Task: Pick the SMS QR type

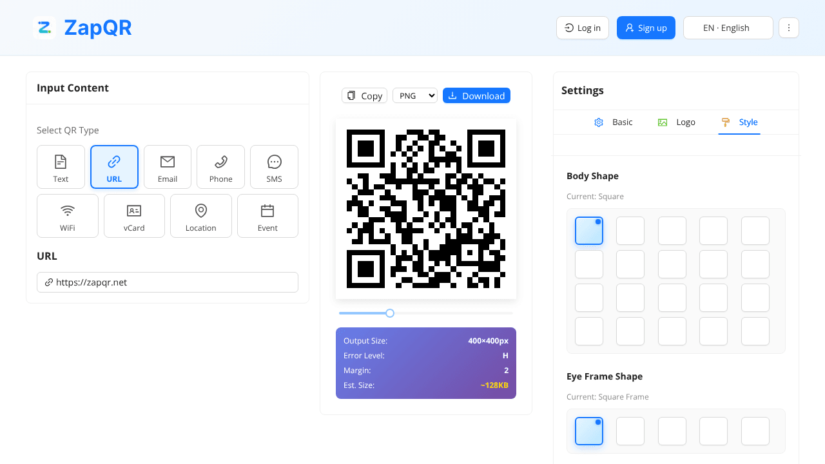Action: 274,167
